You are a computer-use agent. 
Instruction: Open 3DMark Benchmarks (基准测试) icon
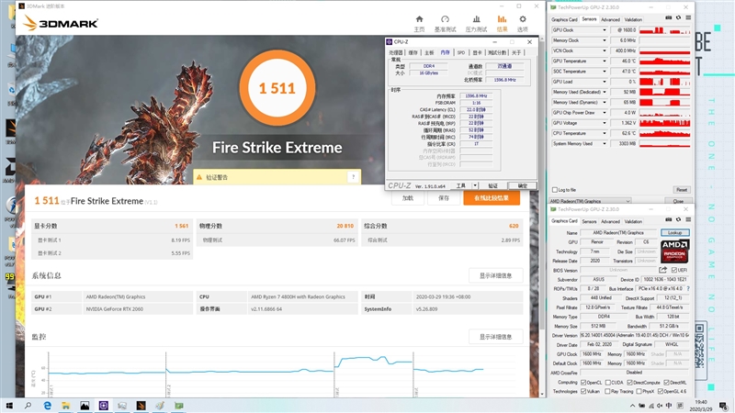[x=446, y=22]
